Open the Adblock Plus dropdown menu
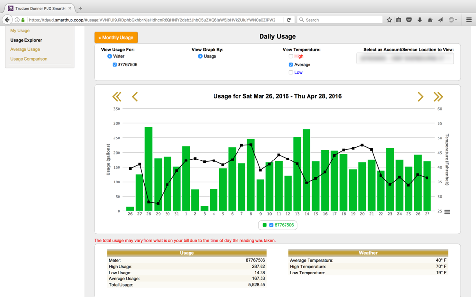This screenshot has width=476, height=297. click(x=453, y=20)
